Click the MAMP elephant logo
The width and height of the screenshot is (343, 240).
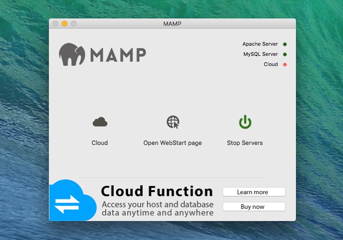pyautogui.click(x=72, y=54)
